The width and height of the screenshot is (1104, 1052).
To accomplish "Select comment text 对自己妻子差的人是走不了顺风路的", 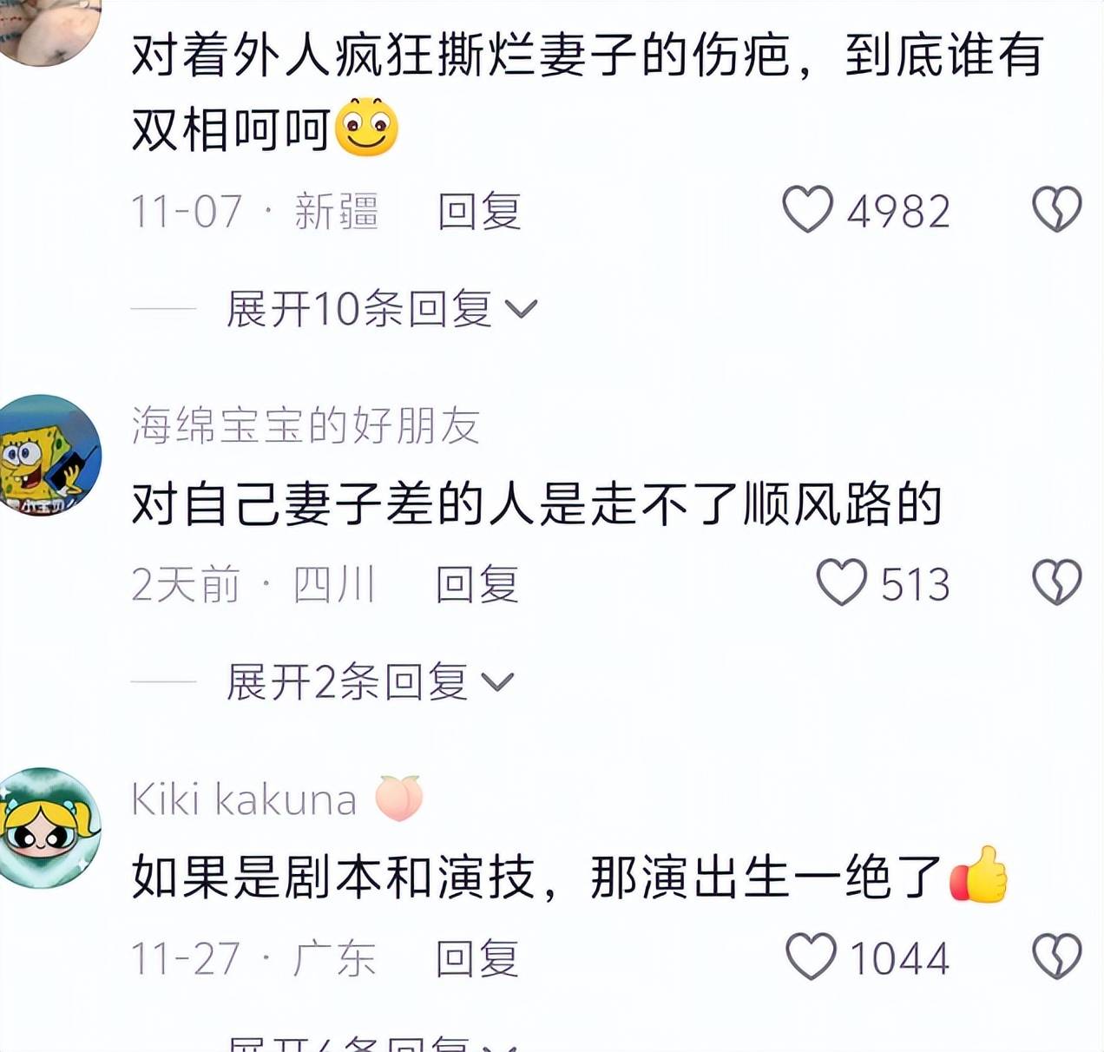I will (x=536, y=504).
